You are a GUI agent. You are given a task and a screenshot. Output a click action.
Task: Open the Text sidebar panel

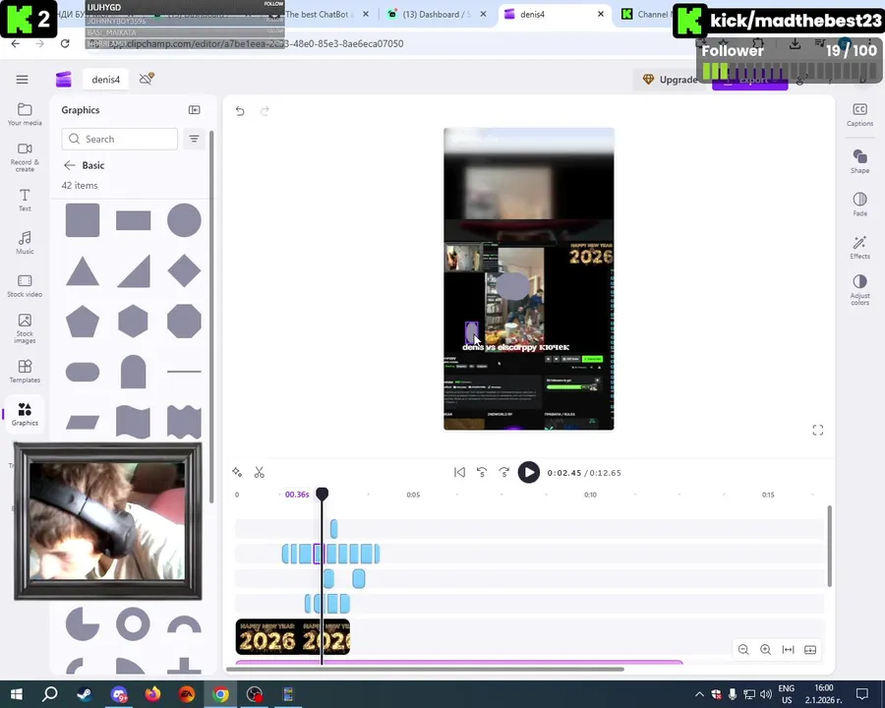coord(25,200)
